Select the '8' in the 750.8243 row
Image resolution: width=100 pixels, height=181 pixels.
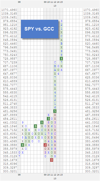[x=62, y=55]
